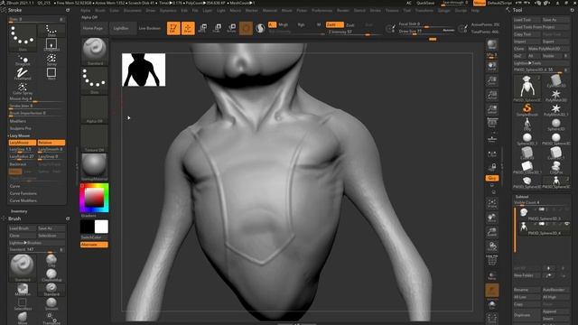Toggle Draw mode button
The image size is (578, 325).
click(188, 28)
